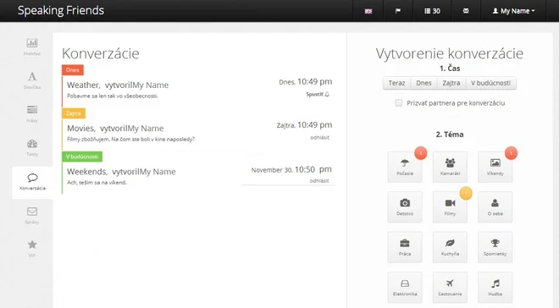Image resolution: width=559 pixels, height=308 pixels.
Task: Click odhlásiť for the Weekends conversation
Action: click(x=319, y=181)
